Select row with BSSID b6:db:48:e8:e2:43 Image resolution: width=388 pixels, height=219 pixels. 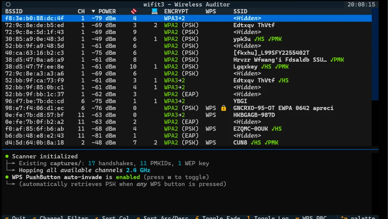[x=186, y=136]
